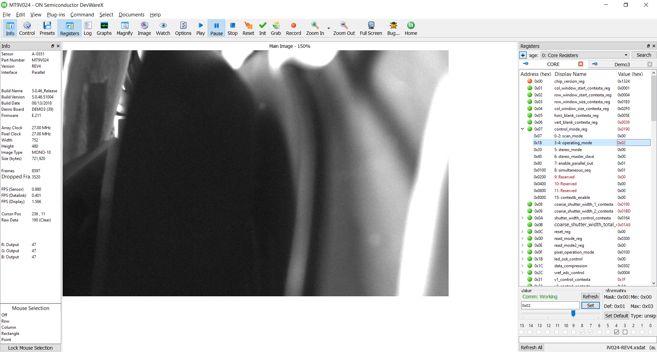This screenshot has width=657, height=352.
Task: Adjust the register value slider
Action: tap(573, 313)
